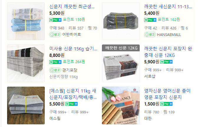Screen dimensions: 198x127
Task: Click the 광고 ad badge beside HANSAEMALL
Action: [x=150, y=34]
